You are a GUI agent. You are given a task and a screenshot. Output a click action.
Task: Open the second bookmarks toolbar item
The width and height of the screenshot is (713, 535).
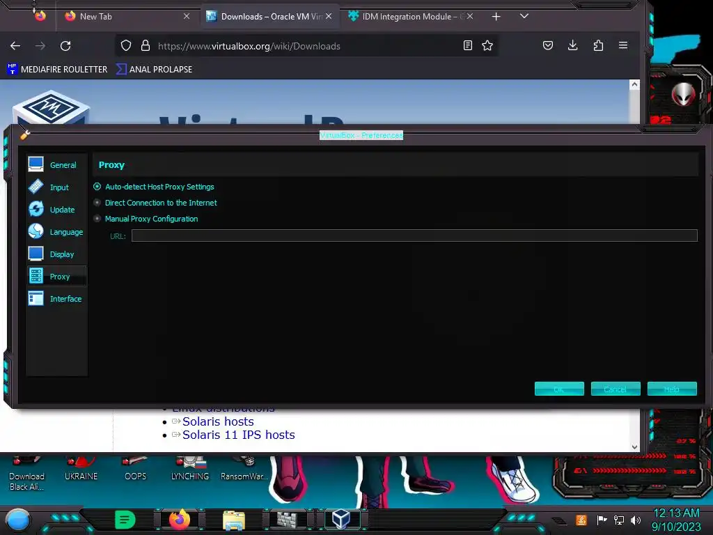coord(154,69)
